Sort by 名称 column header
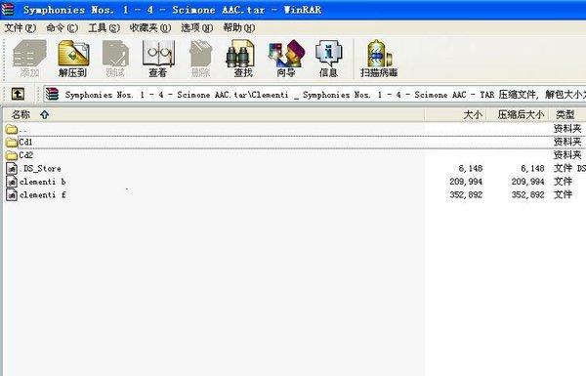 (213, 114)
